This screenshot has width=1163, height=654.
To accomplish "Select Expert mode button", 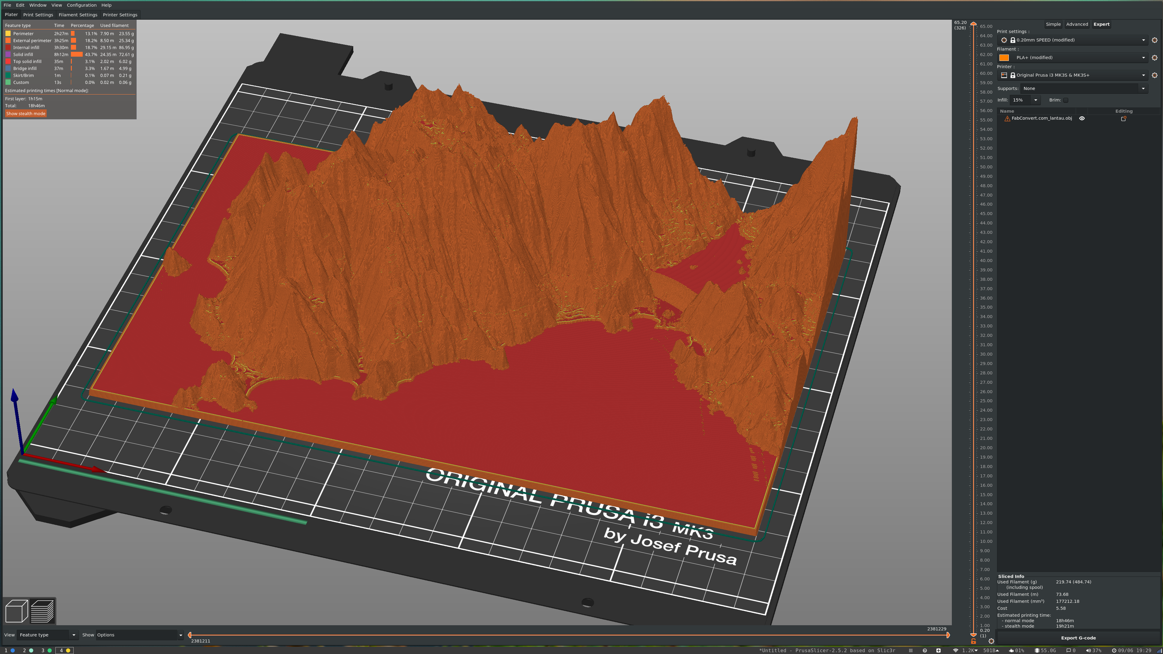I will (x=1101, y=24).
